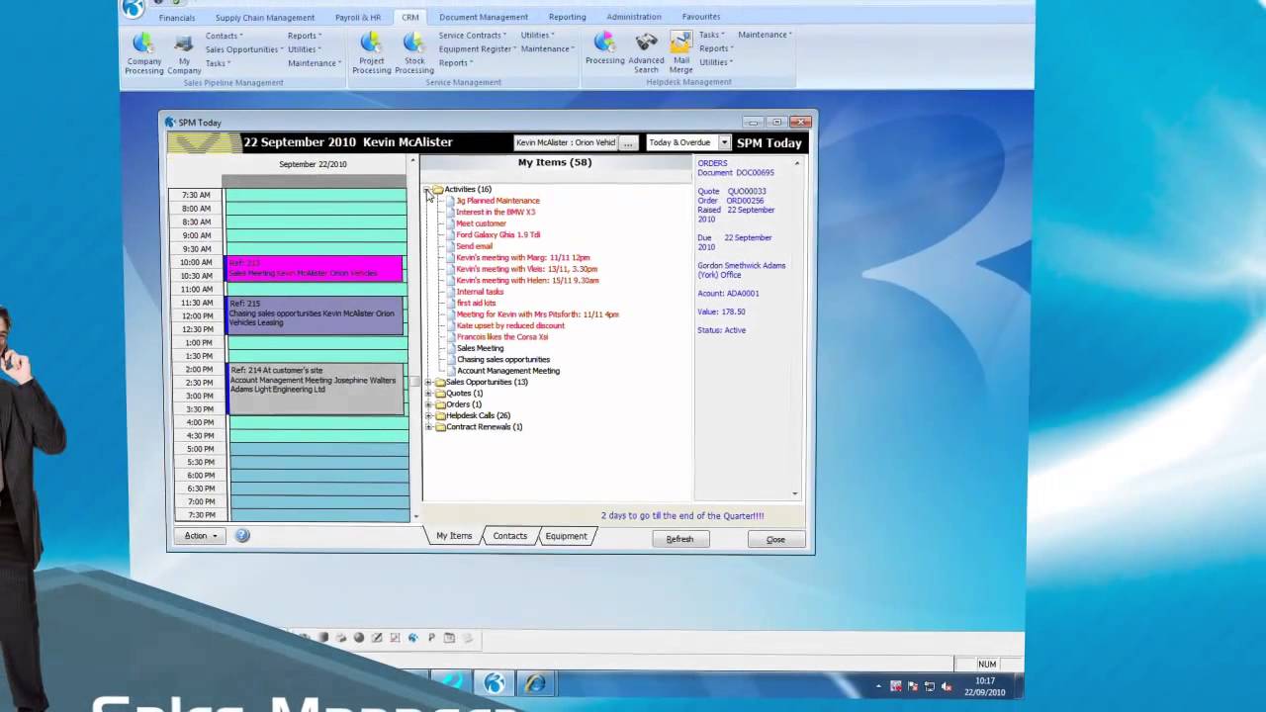Switch to the Reporting tab
This screenshot has height=712, width=1266.
(568, 17)
